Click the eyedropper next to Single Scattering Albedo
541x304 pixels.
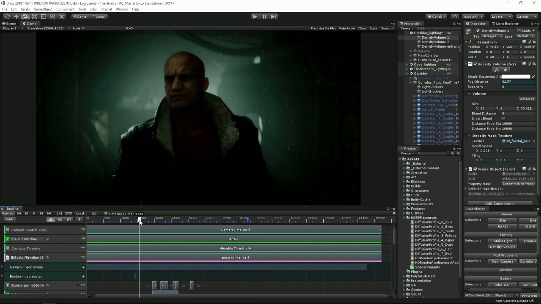[x=533, y=76]
